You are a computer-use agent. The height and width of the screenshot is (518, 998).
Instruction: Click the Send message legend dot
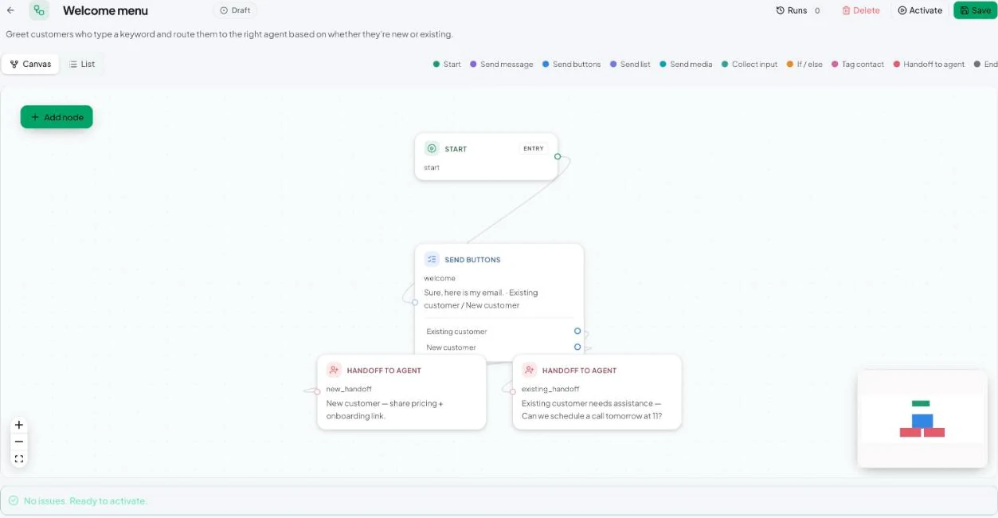coord(473,64)
